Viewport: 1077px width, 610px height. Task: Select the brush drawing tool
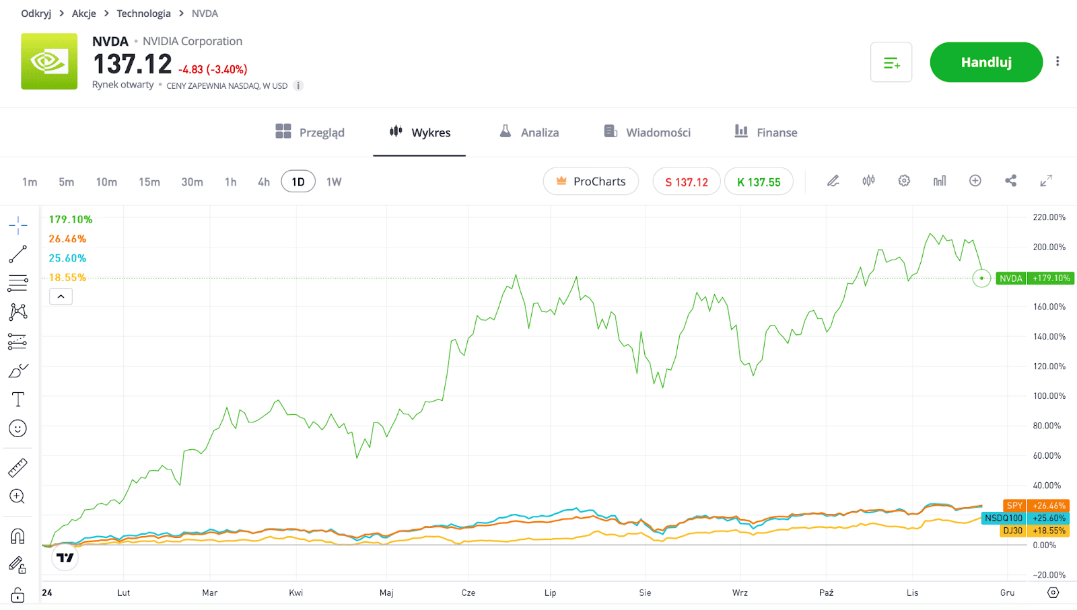(18, 371)
